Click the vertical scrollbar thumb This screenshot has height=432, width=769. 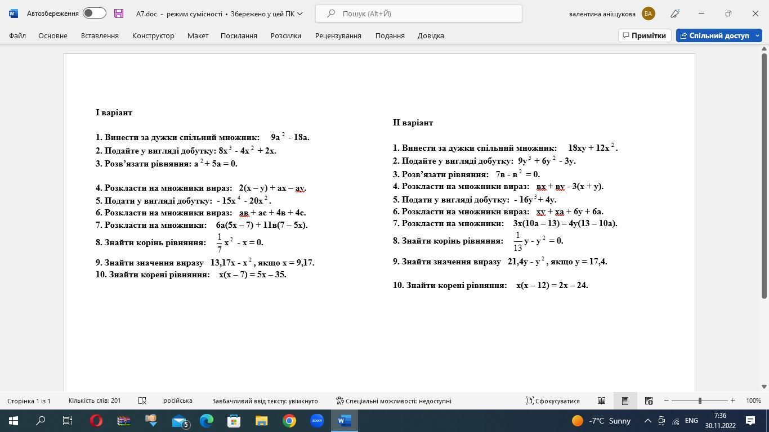764,175
